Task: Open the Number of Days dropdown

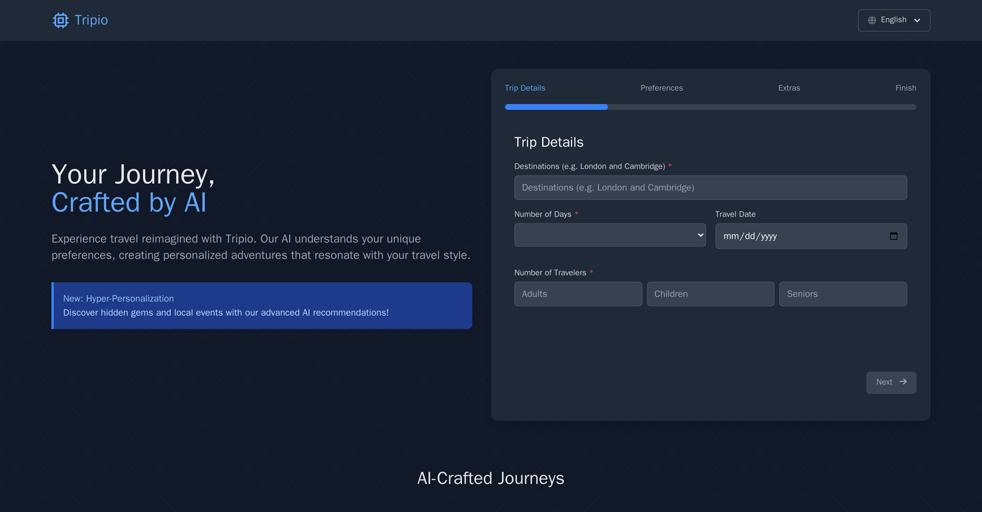Action: click(x=609, y=235)
